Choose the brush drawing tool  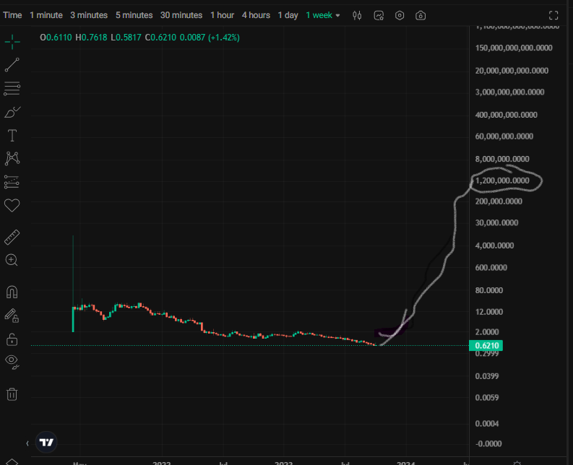(x=12, y=112)
